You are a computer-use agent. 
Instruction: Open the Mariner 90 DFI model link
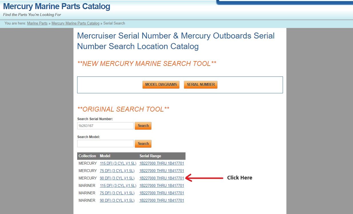117,201
